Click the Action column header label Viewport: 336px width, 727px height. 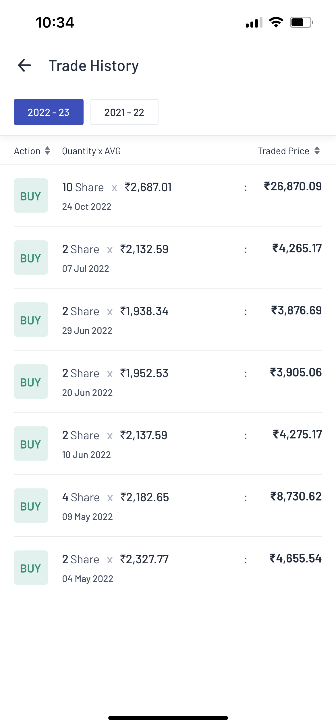click(27, 151)
